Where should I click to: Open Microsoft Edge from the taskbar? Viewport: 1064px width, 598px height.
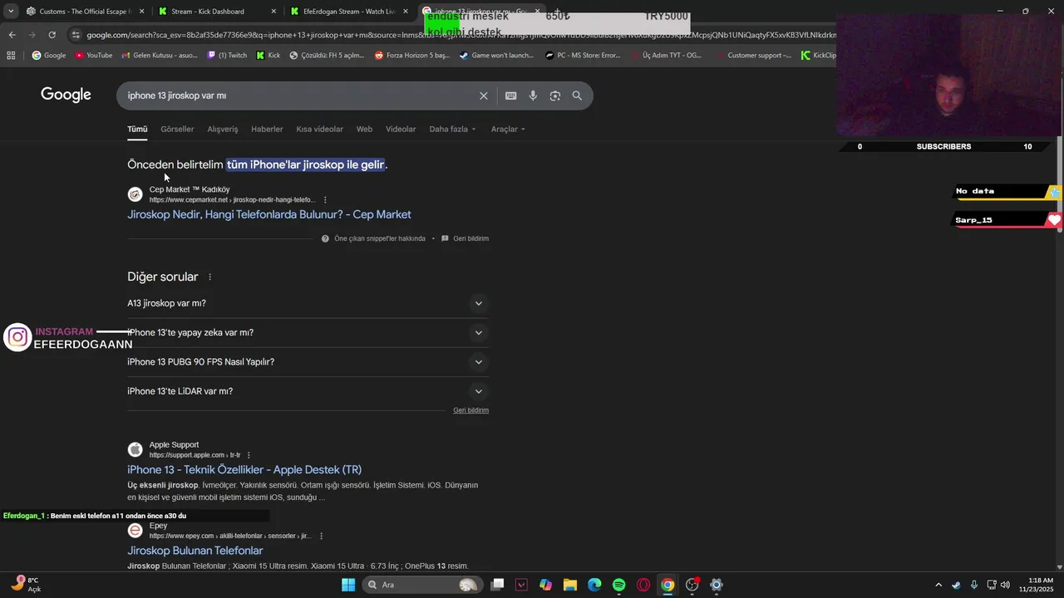pos(594,585)
